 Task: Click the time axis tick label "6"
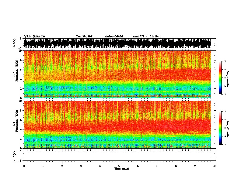pyautogui.click(x=138, y=166)
